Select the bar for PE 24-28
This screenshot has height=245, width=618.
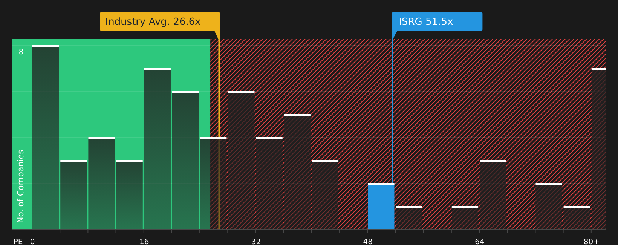[x=213, y=184]
